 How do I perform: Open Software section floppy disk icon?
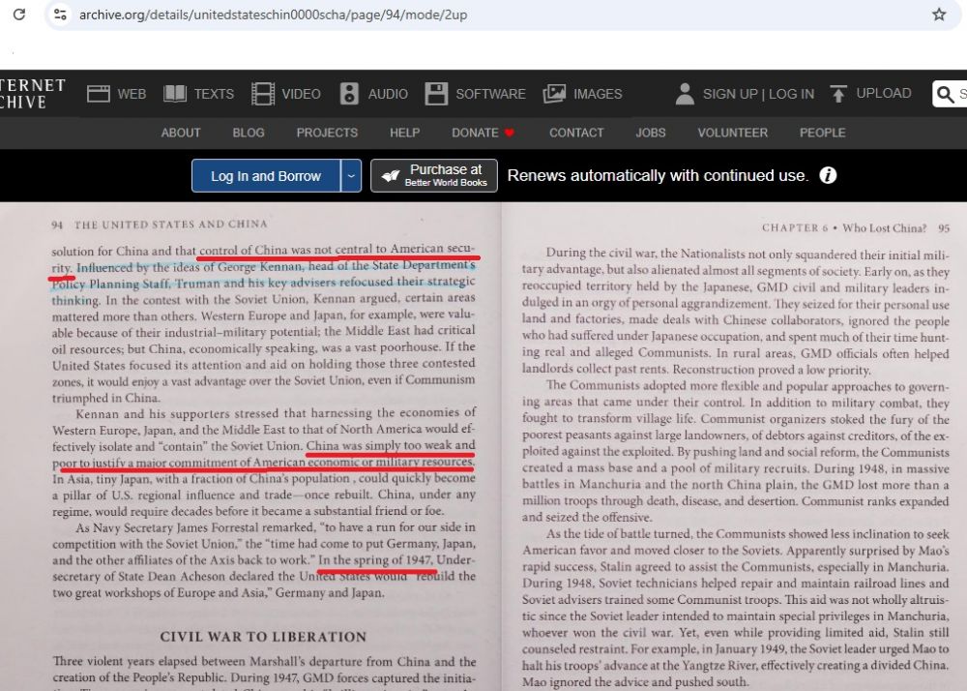click(x=436, y=94)
